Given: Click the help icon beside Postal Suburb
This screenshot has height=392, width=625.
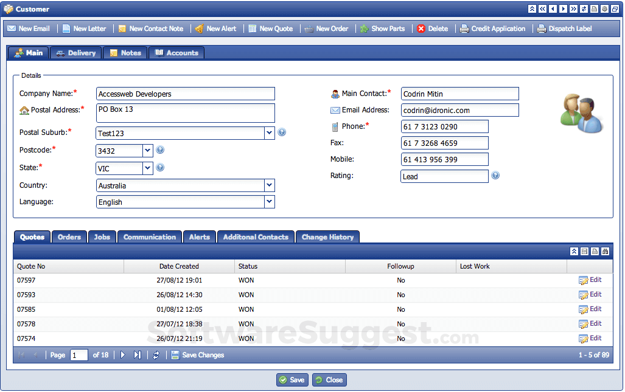Looking at the screenshot, I should (282, 132).
